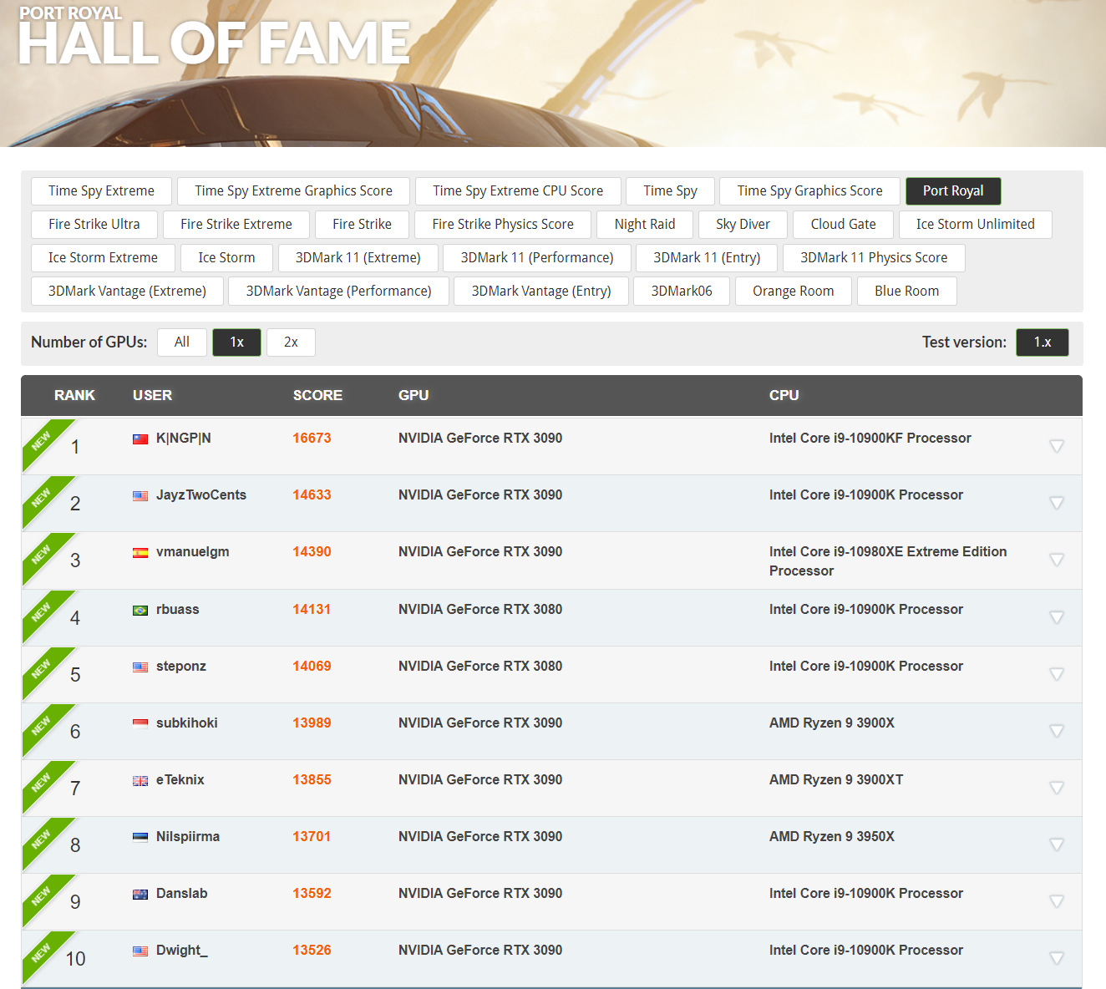
Task: Click the SCORE column header
Action: [317, 396]
